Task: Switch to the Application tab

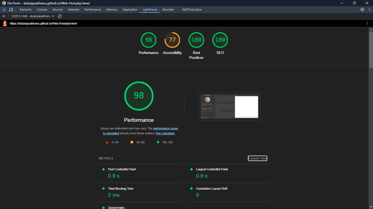Action: (130, 10)
